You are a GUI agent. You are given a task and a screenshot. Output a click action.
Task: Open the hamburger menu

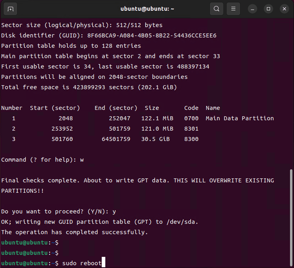point(233,9)
